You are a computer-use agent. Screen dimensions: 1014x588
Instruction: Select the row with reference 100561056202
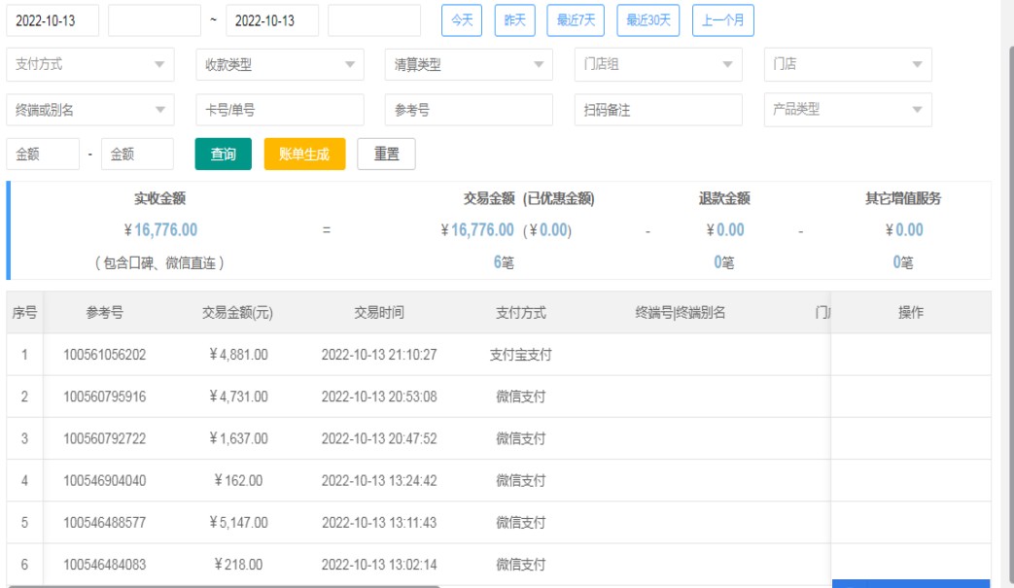pos(105,355)
